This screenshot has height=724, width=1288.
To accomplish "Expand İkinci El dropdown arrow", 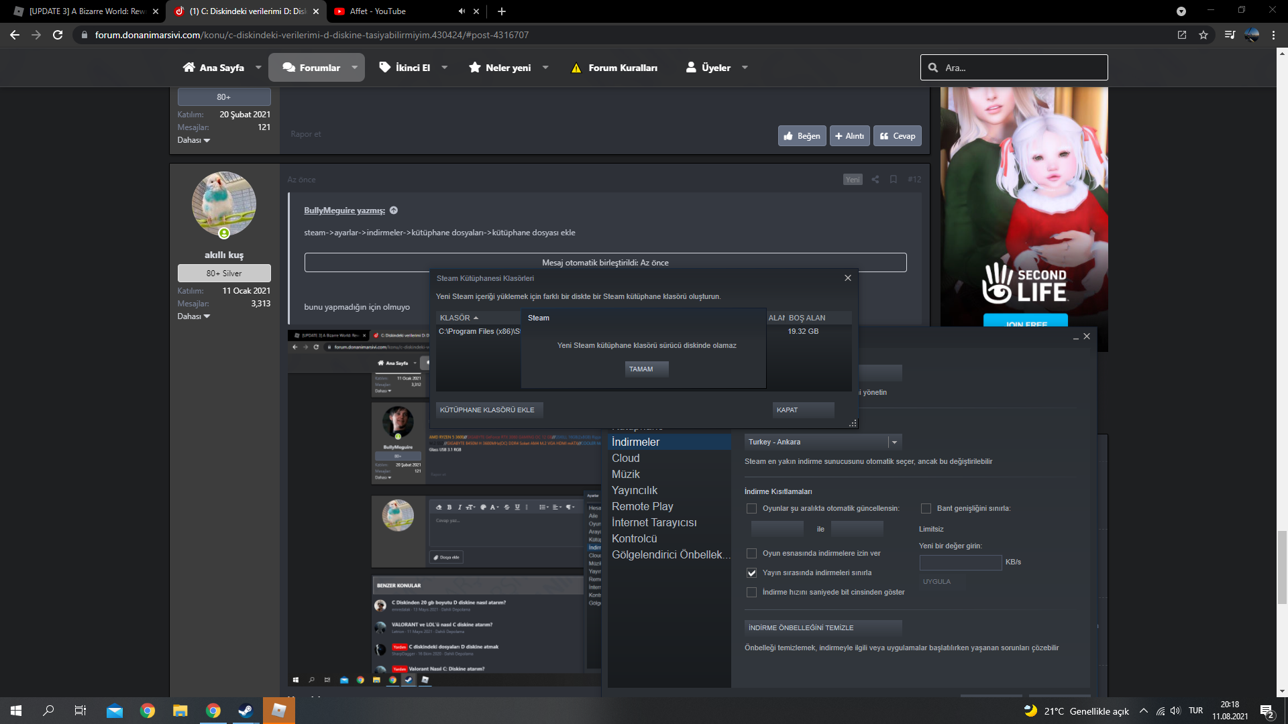I will click(444, 68).
